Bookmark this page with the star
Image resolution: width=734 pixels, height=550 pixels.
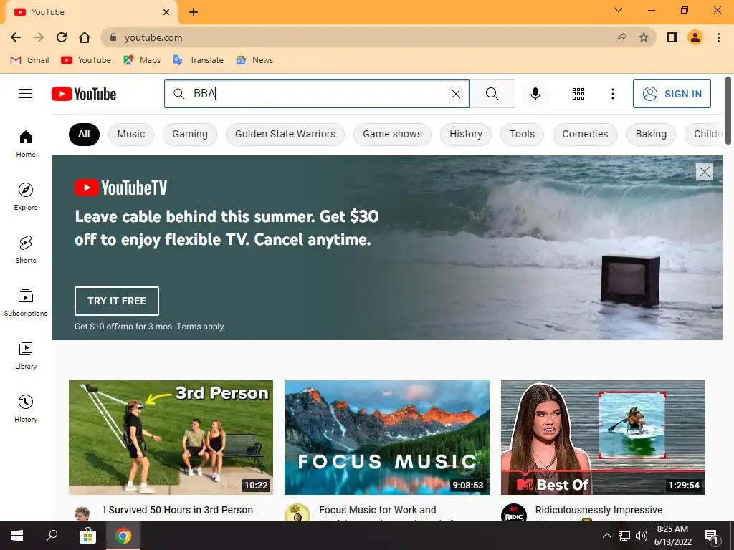(x=644, y=37)
